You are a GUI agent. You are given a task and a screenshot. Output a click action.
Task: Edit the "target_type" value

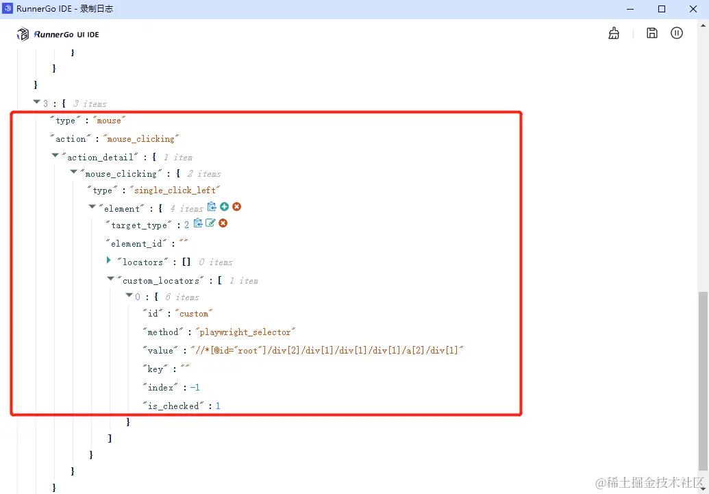[210, 223]
